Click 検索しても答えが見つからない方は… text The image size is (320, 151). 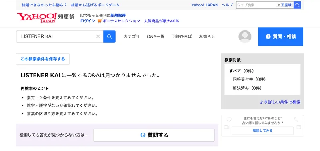pos(54,135)
